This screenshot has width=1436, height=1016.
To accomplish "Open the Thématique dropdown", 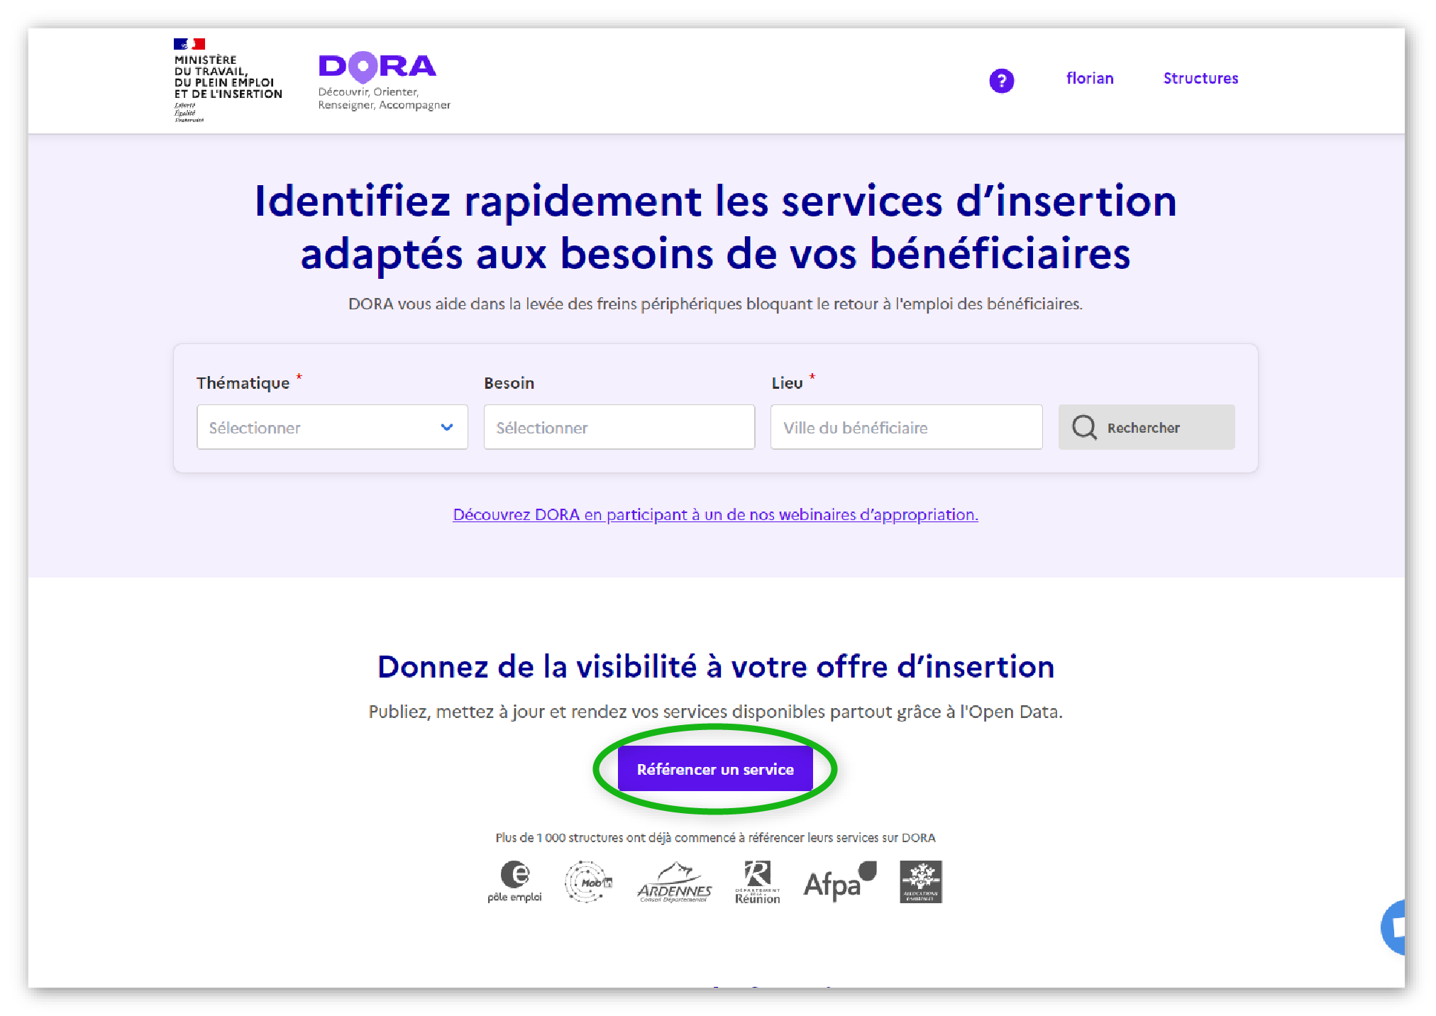I will (x=332, y=427).
